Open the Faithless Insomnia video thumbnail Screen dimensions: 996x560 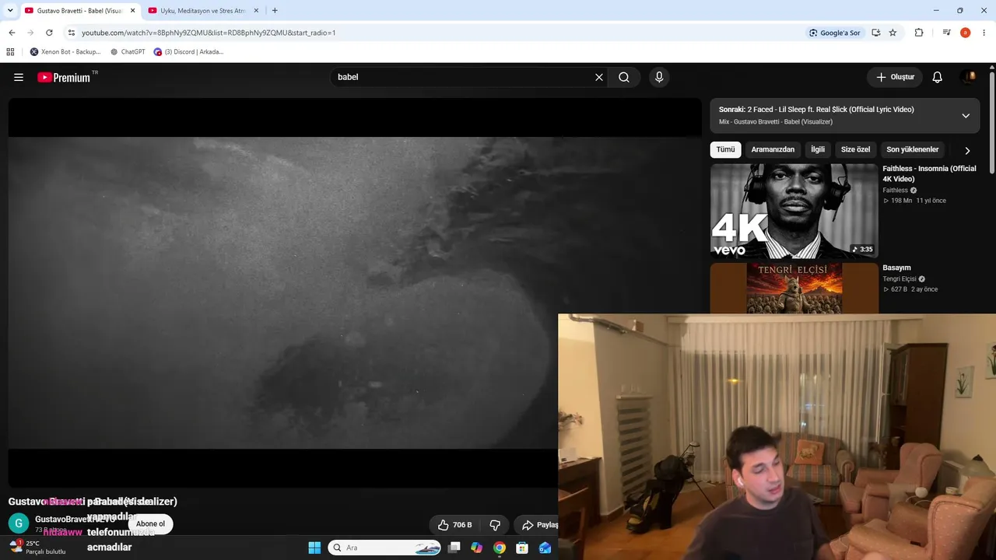tap(794, 211)
